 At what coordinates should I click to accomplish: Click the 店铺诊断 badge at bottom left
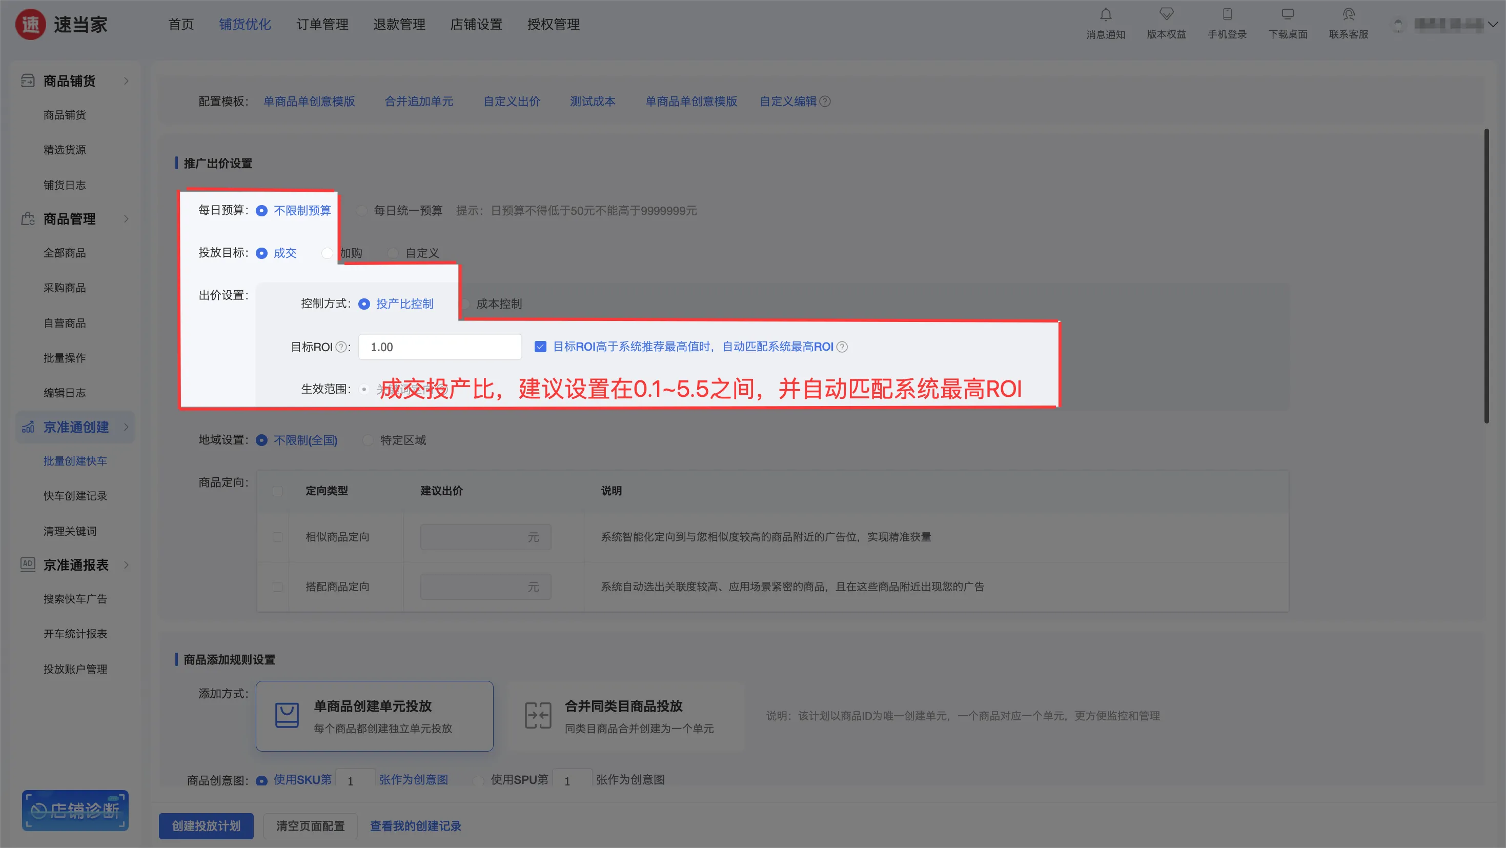pyautogui.click(x=75, y=810)
